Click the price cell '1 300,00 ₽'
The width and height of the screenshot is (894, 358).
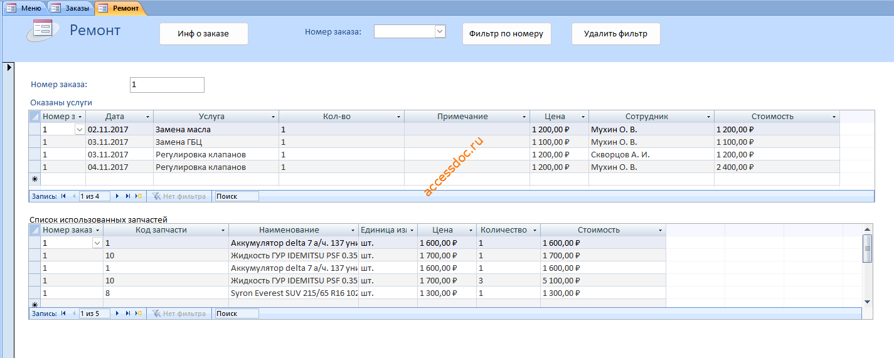[x=447, y=293]
